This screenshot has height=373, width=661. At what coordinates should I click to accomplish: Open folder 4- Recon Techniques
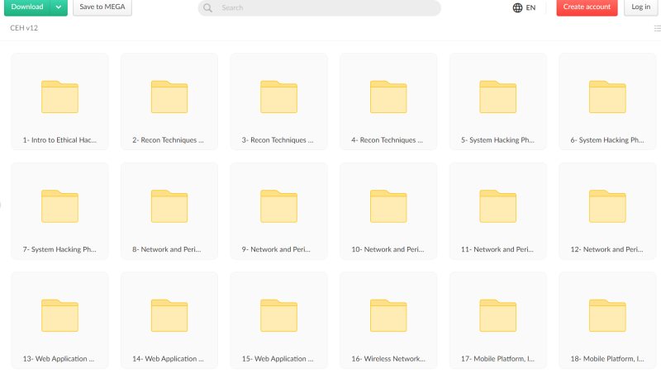[x=388, y=101]
